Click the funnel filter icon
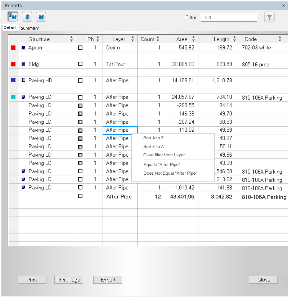 pos(269,17)
